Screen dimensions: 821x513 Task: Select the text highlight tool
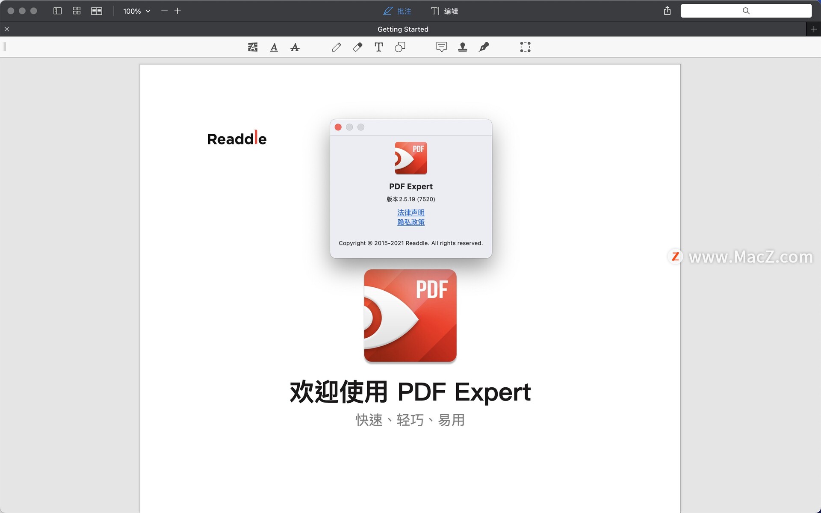click(253, 47)
